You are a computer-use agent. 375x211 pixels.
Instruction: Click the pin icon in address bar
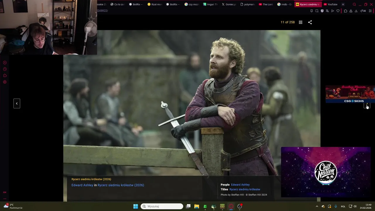pyautogui.click(x=311, y=11)
